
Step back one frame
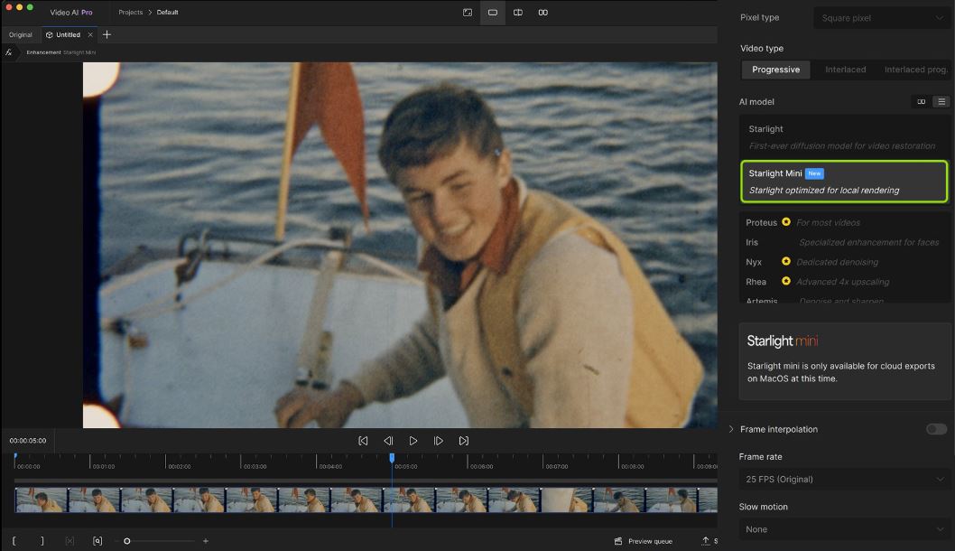[x=388, y=441]
